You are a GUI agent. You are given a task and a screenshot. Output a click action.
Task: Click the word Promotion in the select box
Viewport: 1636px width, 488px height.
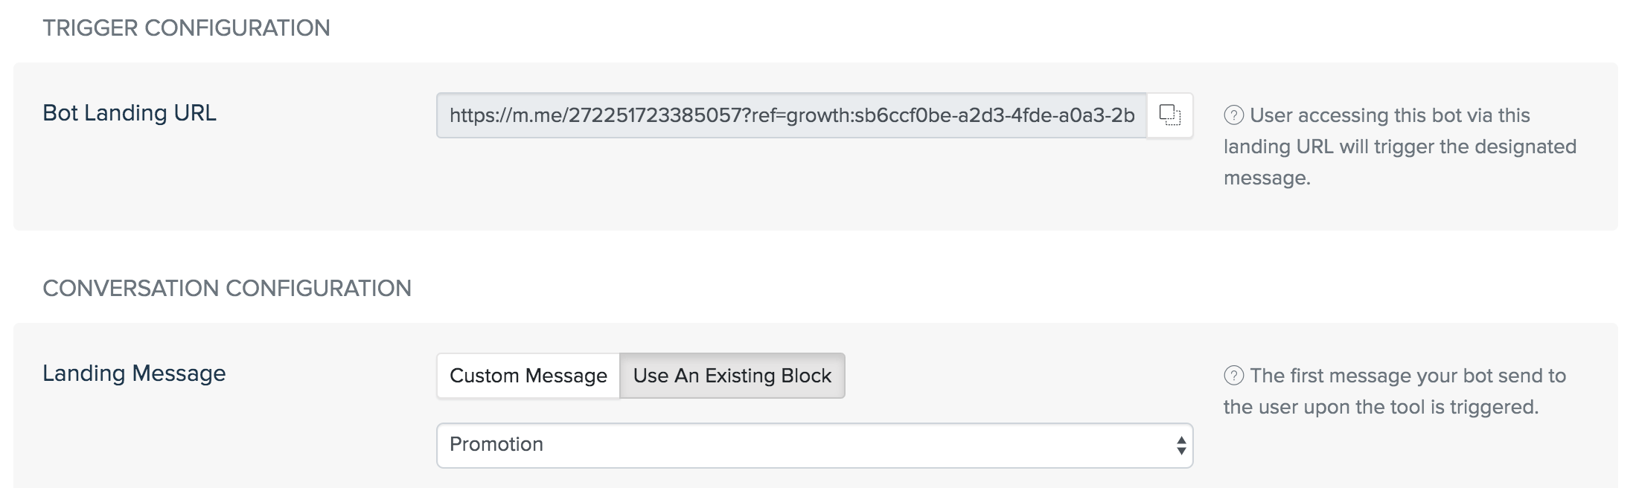(496, 444)
